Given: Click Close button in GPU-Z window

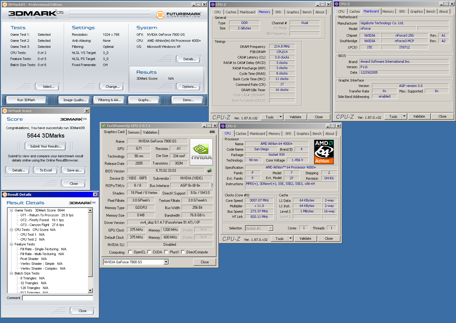Looking at the screenshot, I should (x=205, y=262).
